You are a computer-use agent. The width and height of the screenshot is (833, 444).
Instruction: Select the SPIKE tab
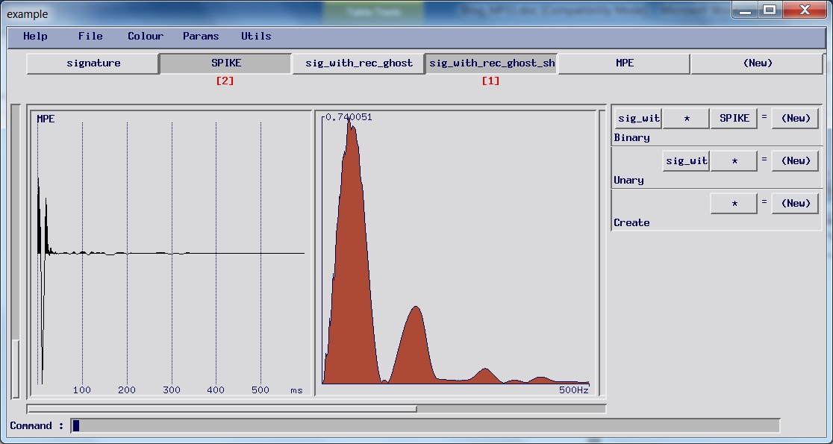(225, 63)
